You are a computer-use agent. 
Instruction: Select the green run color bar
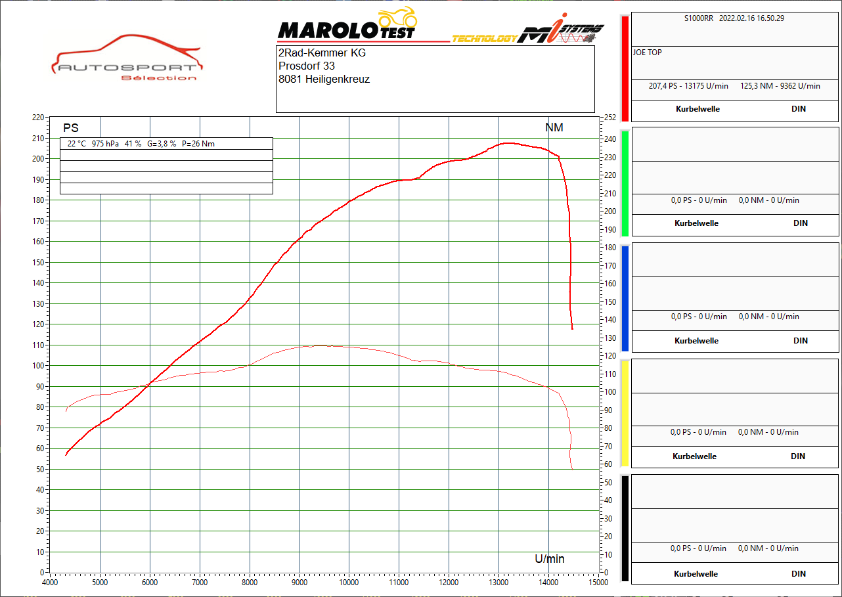[625, 183]
